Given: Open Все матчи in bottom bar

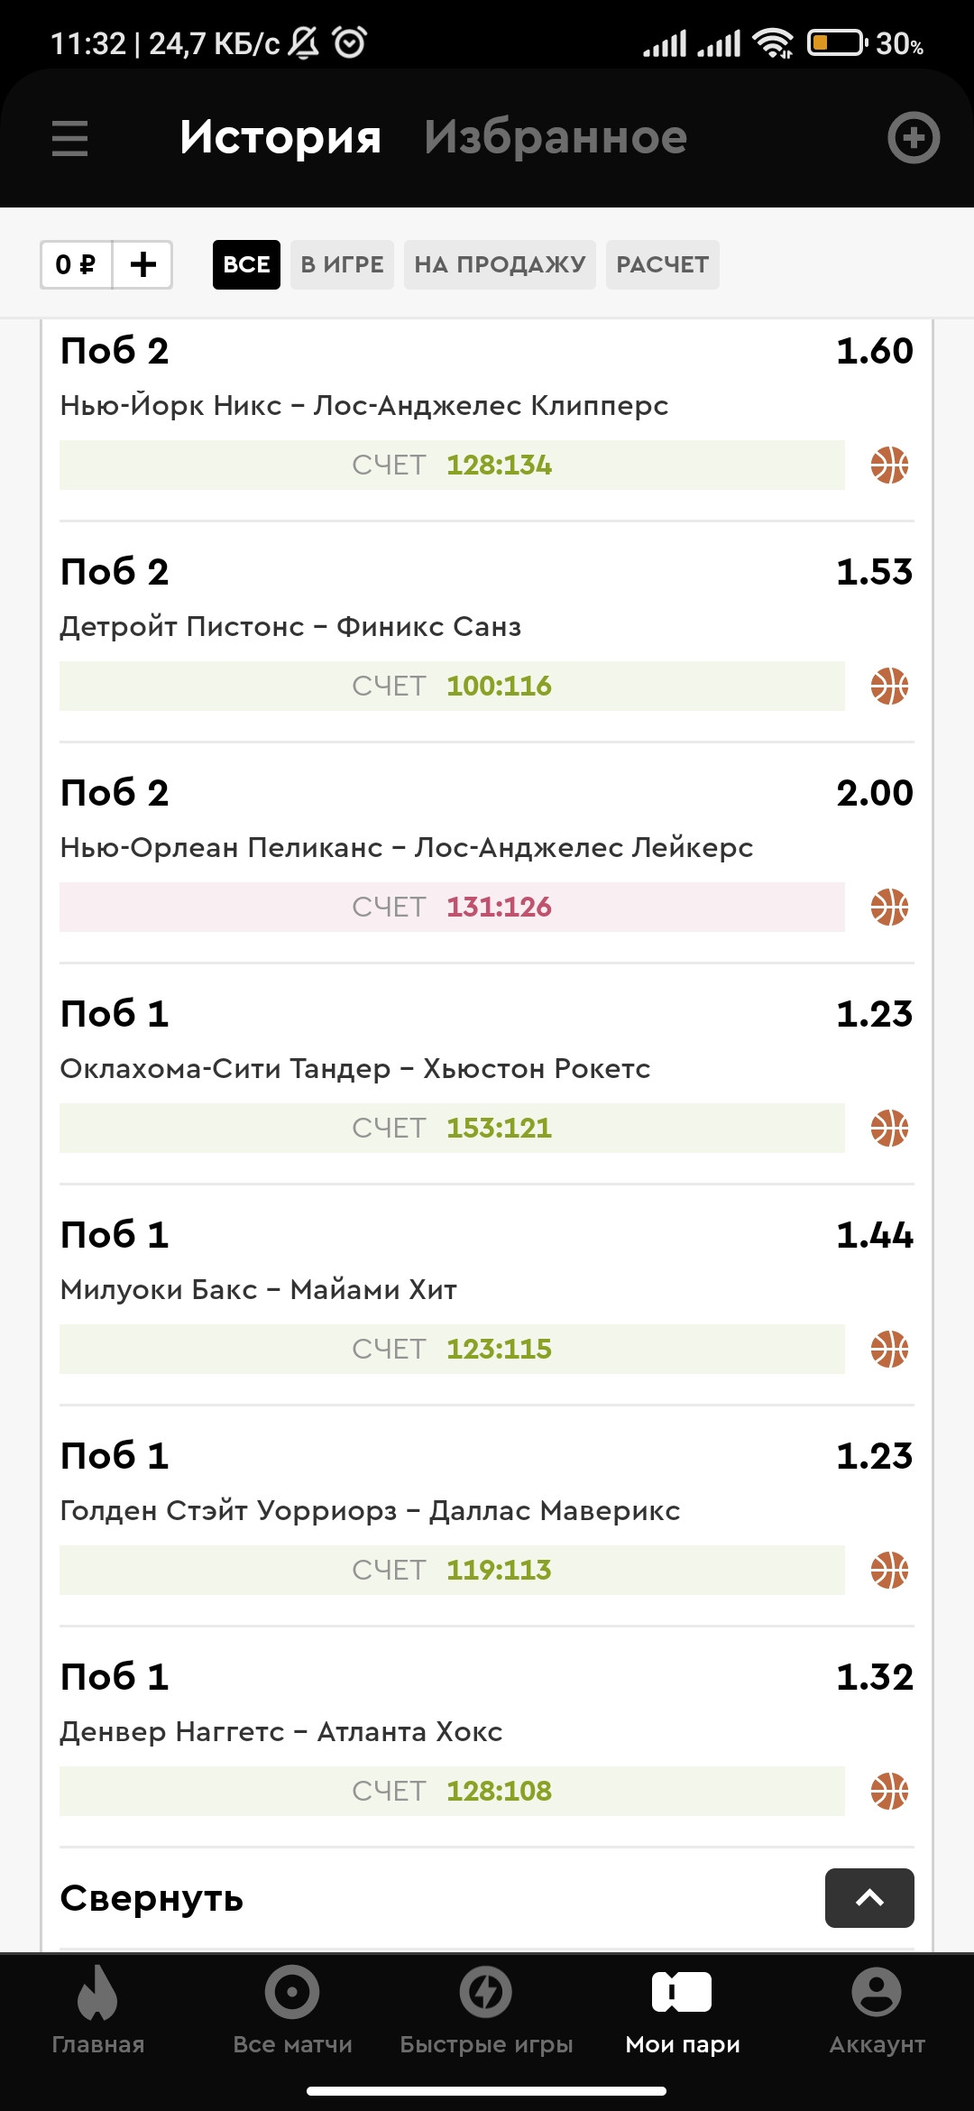Looking at the screenshot, I should pos(292,2012).
